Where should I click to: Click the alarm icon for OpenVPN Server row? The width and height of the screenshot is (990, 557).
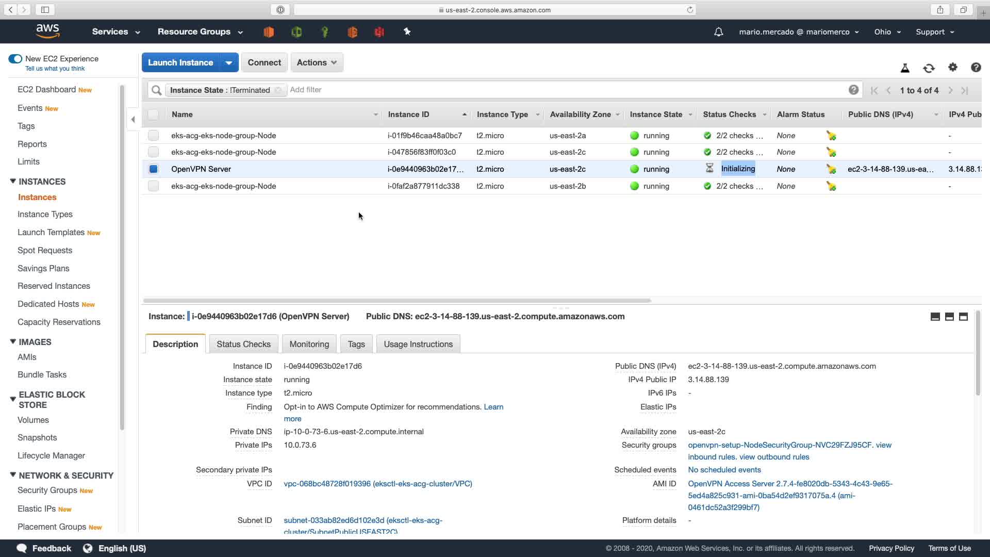tap(831, 169)
